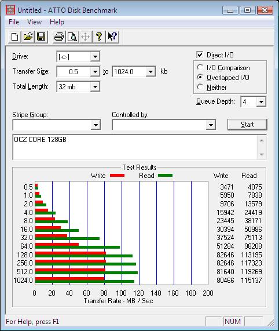
Task: Click the description scrollbar down arrow
Action: [262, 155]
